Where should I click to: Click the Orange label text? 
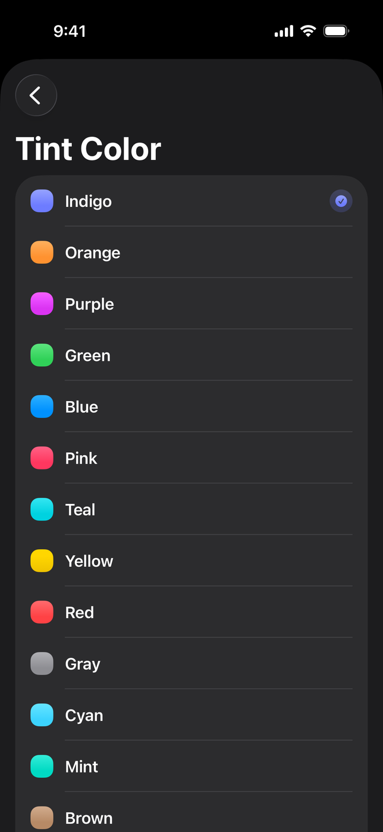(x=93, y=253)
